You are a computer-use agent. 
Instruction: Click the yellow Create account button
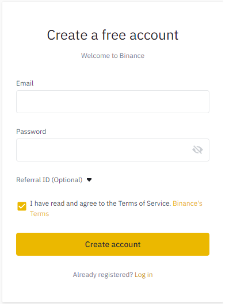point(113,244)
